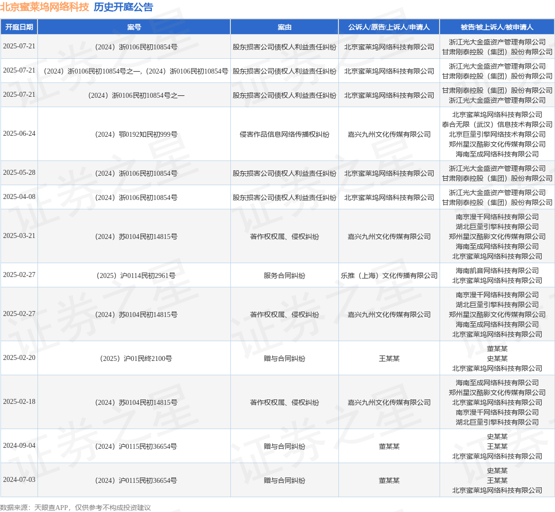Click 赠与合同纠纷 in the 2025-02-20 row
The image size is (555, 512).
coord(285,358)
